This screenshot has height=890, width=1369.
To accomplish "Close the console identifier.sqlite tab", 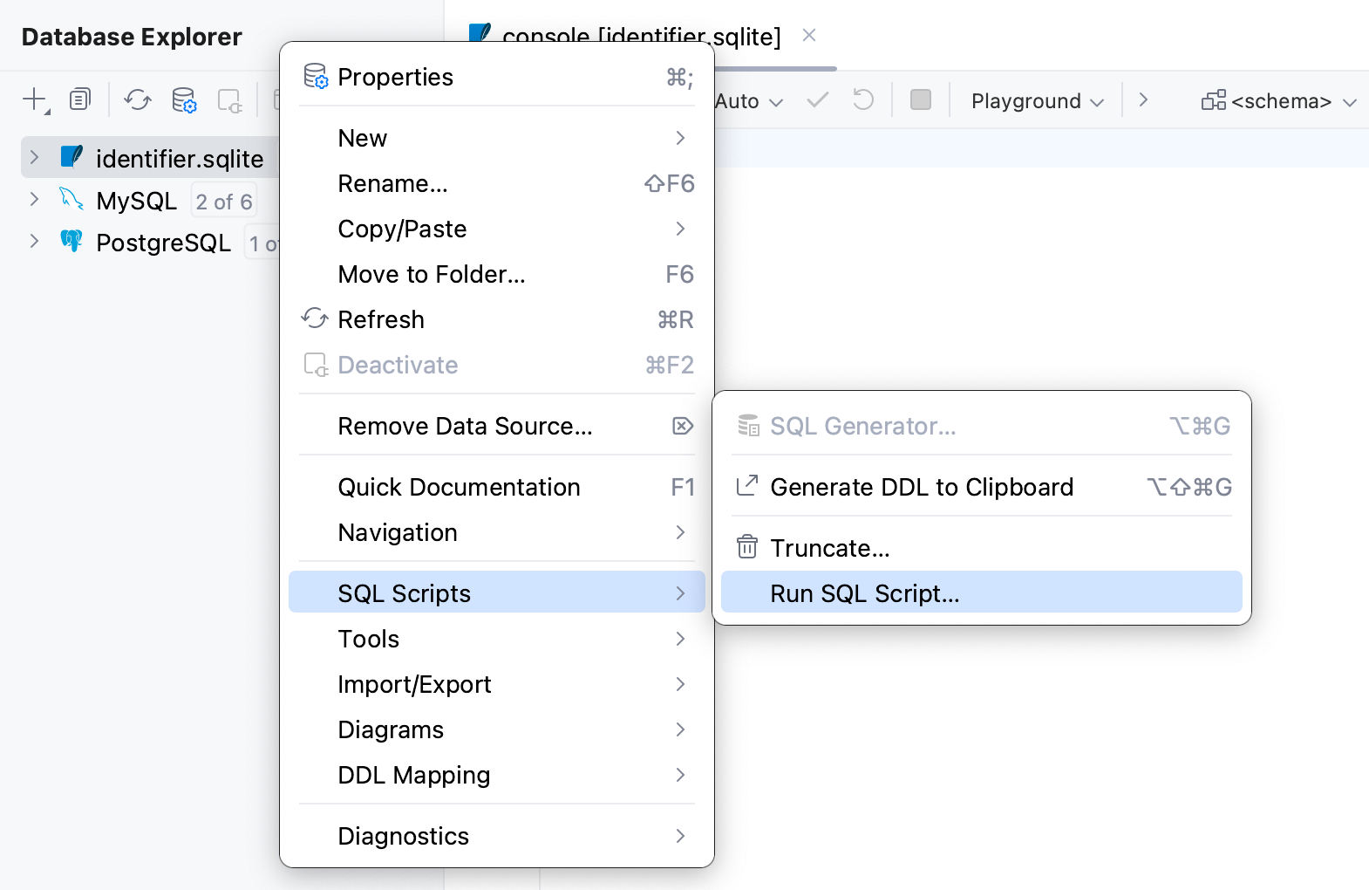I will pyautogui.click(x=809, y=35).
